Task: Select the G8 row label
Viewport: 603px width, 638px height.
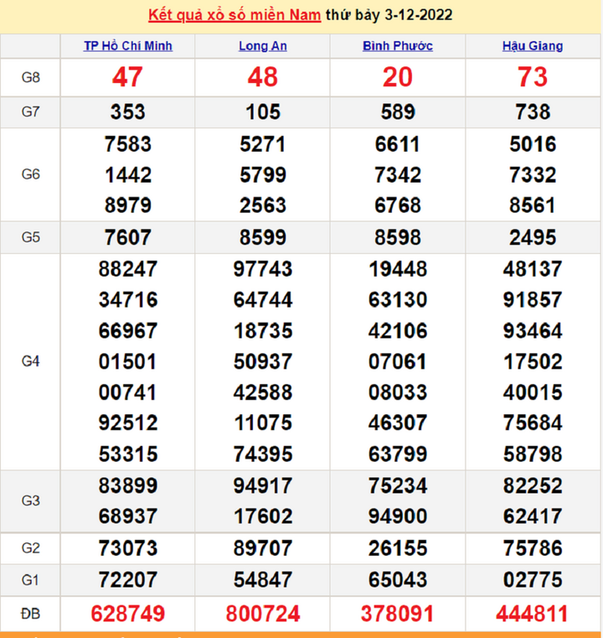Action: point(30,77)
